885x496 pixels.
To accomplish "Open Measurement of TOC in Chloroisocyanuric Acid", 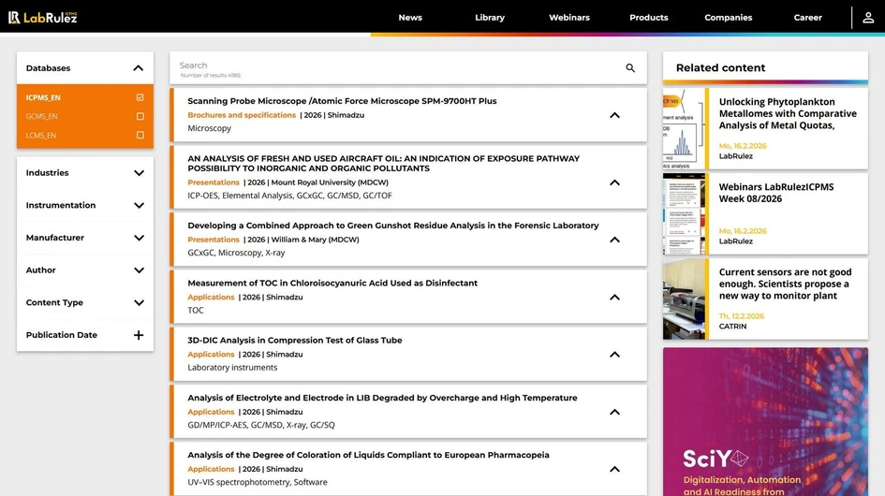I will pyautogui.click(x=332, y=283).
